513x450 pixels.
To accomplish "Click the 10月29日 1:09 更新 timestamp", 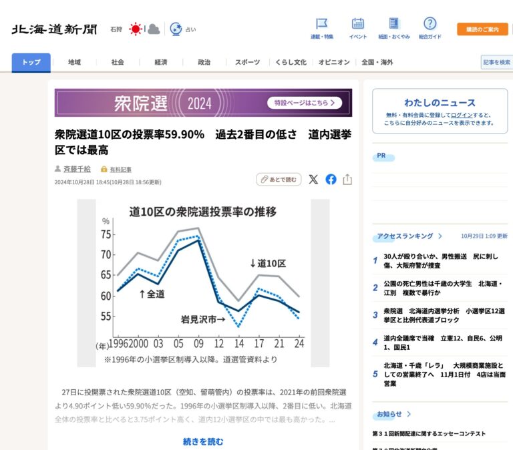I will tap(484, 236).
